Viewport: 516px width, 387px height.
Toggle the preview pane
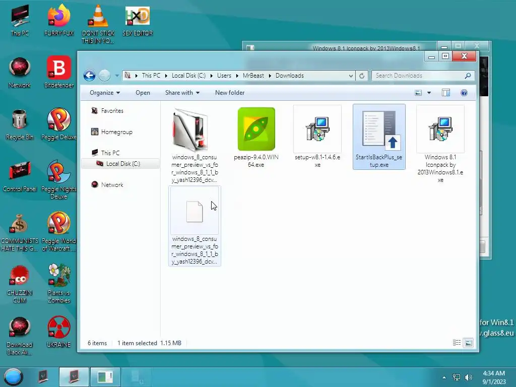(x=446, y=93)
